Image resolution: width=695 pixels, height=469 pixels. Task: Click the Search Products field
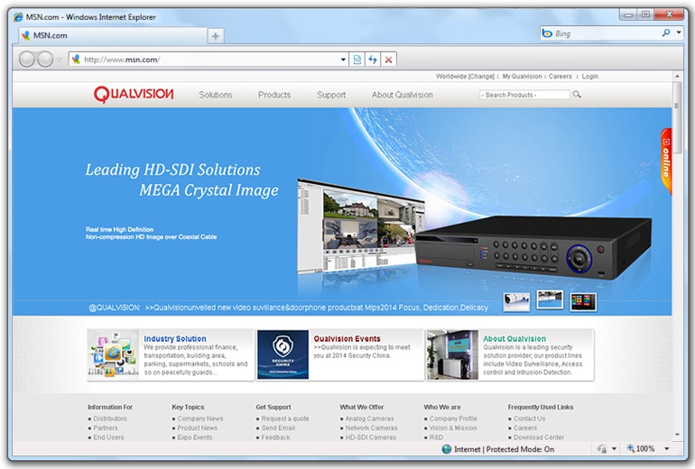click(x=524, y=95)
